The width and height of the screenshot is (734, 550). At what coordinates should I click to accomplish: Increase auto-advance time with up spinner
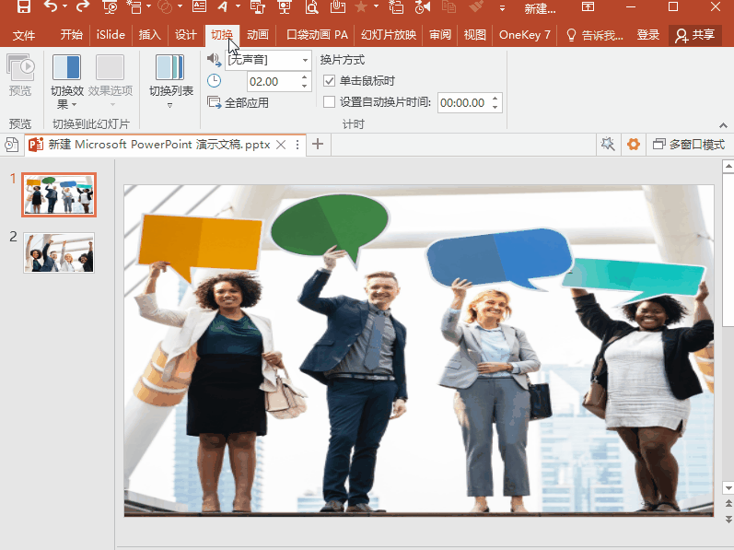[495, 99]
